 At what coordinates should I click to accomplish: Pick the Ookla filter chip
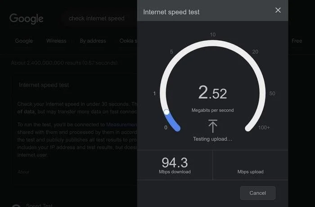tap(128, 41)
